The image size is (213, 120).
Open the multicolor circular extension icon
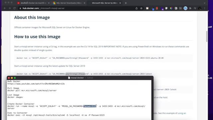[171, 8]
